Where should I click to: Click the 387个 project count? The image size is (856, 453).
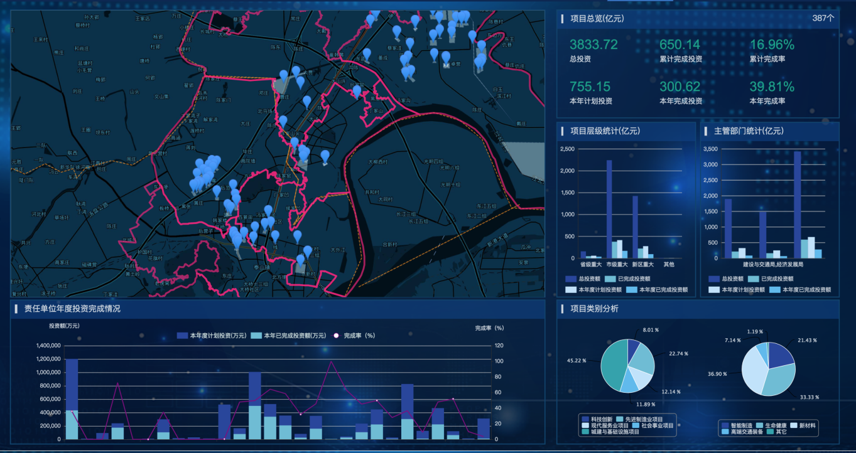click(823, 18)
